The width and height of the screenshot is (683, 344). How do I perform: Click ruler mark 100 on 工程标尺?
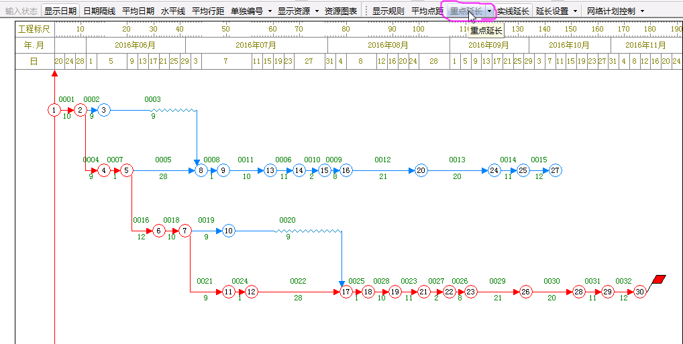pyautogui.click(x=418, y=30)
